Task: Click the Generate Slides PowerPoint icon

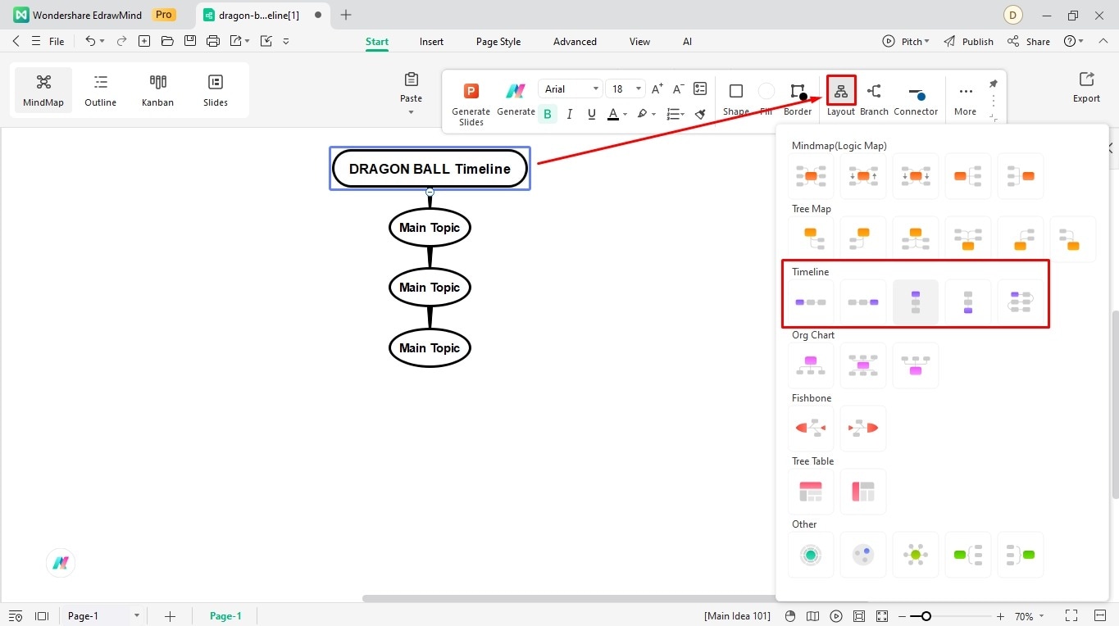Action: coord(471,91)
